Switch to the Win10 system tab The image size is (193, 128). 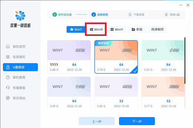96,30
